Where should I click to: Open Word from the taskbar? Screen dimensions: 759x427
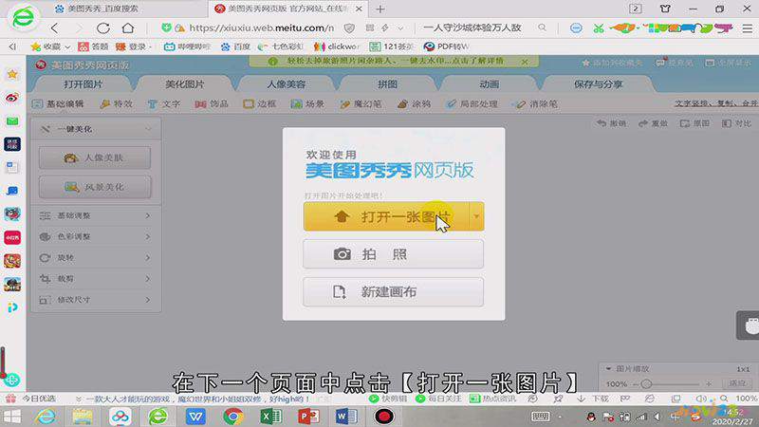[x=346, y=417]
